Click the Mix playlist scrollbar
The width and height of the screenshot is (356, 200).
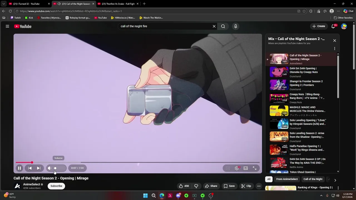point(338,76)
